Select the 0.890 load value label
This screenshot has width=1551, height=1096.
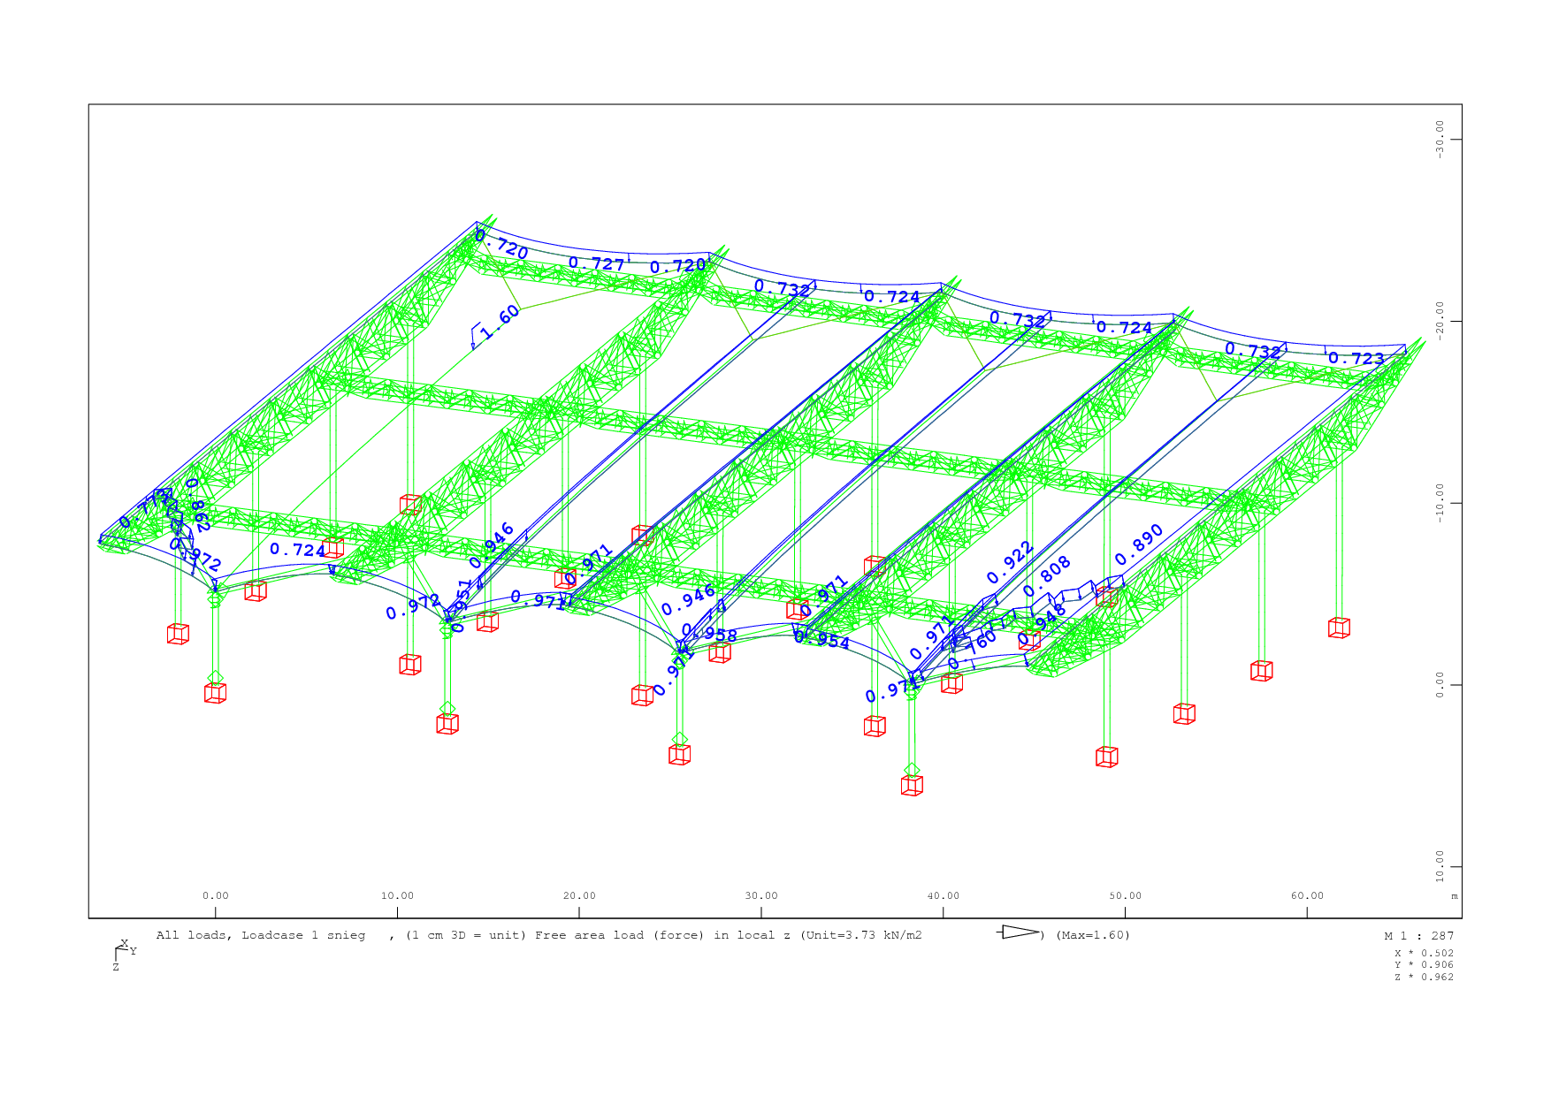[1139, 544]
